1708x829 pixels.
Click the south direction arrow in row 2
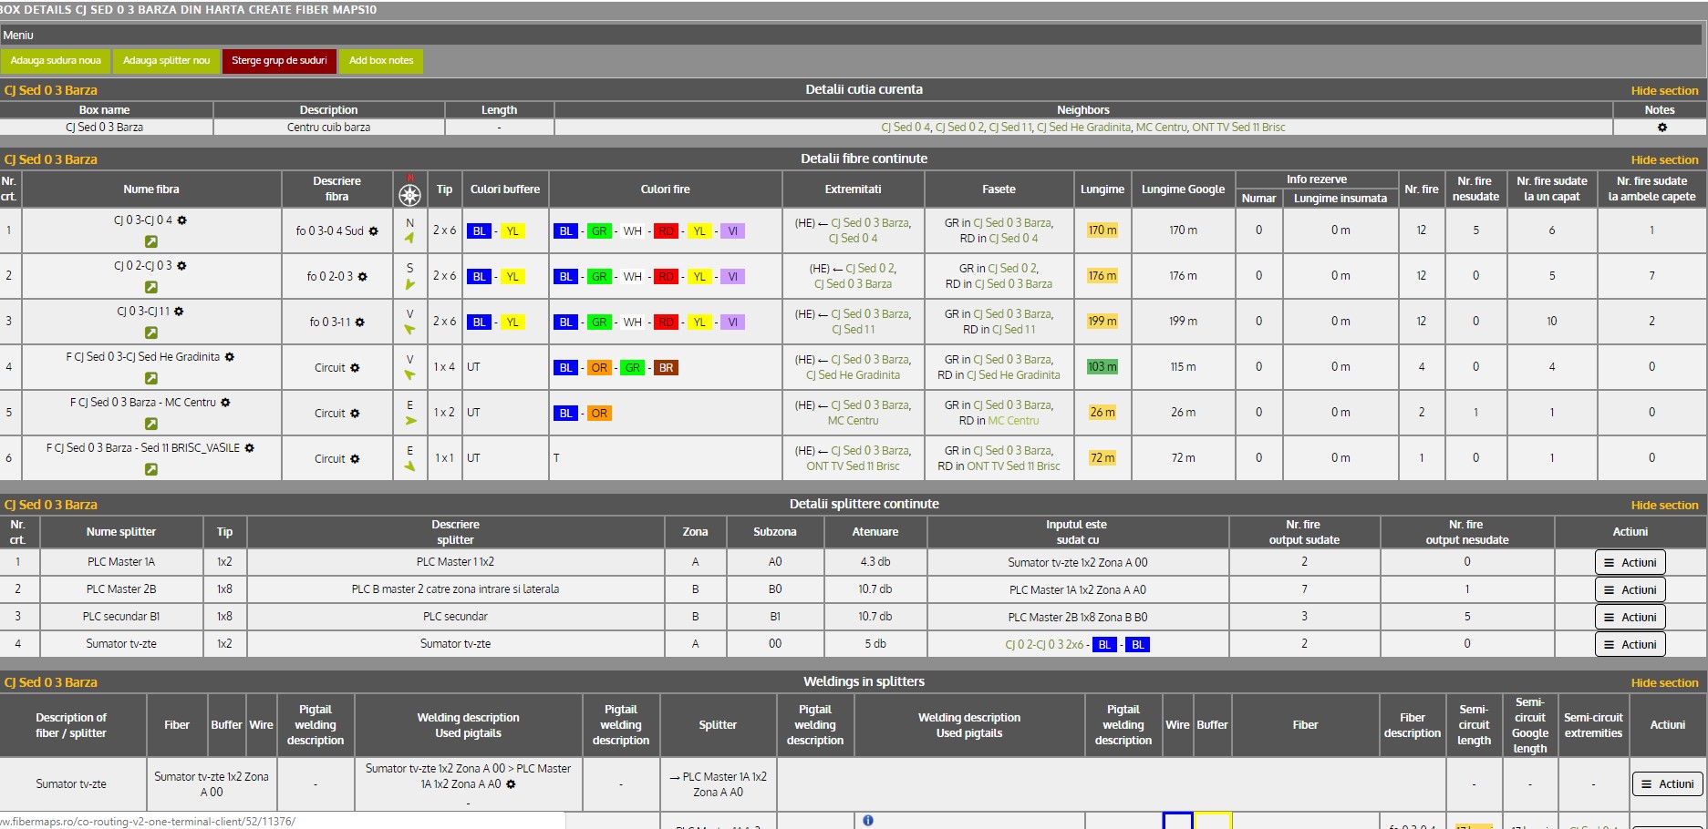tap(409, 284)
